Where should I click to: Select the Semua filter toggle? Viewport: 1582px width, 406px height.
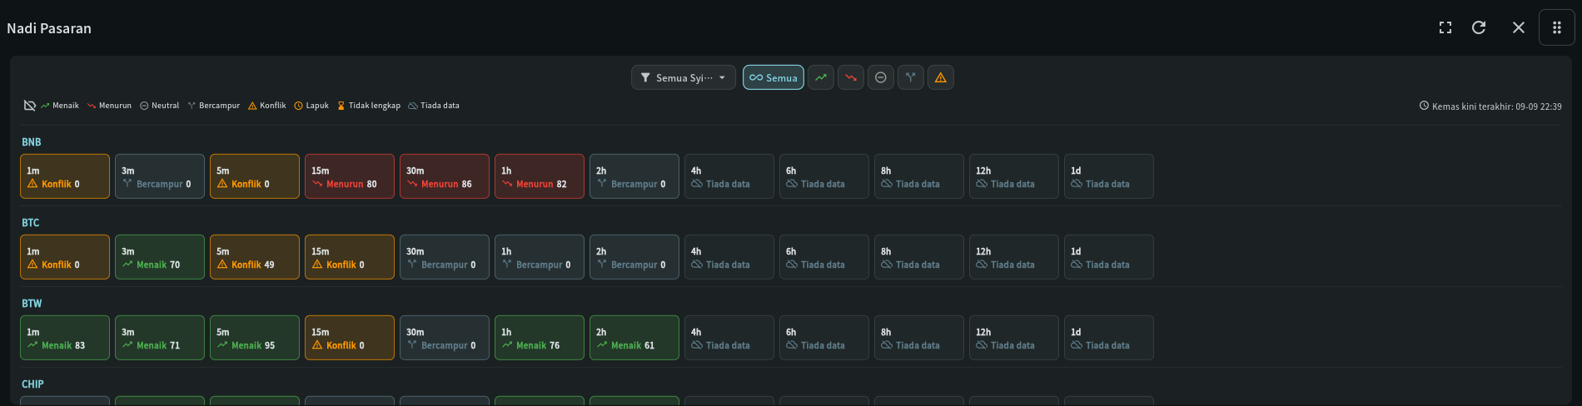[x=773, y=77]
